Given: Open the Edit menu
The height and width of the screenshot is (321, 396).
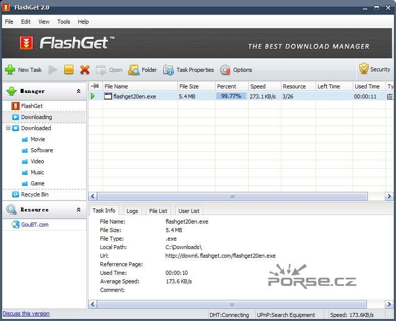Looking at the screenshot, I should point(26,22).
